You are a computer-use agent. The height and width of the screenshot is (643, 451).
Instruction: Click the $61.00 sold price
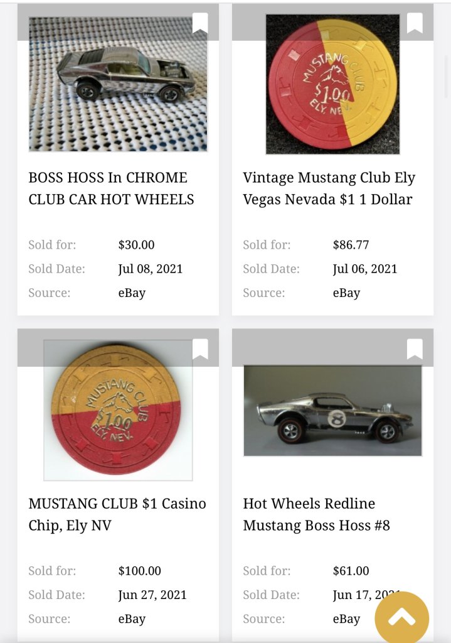tap(351, 571)
